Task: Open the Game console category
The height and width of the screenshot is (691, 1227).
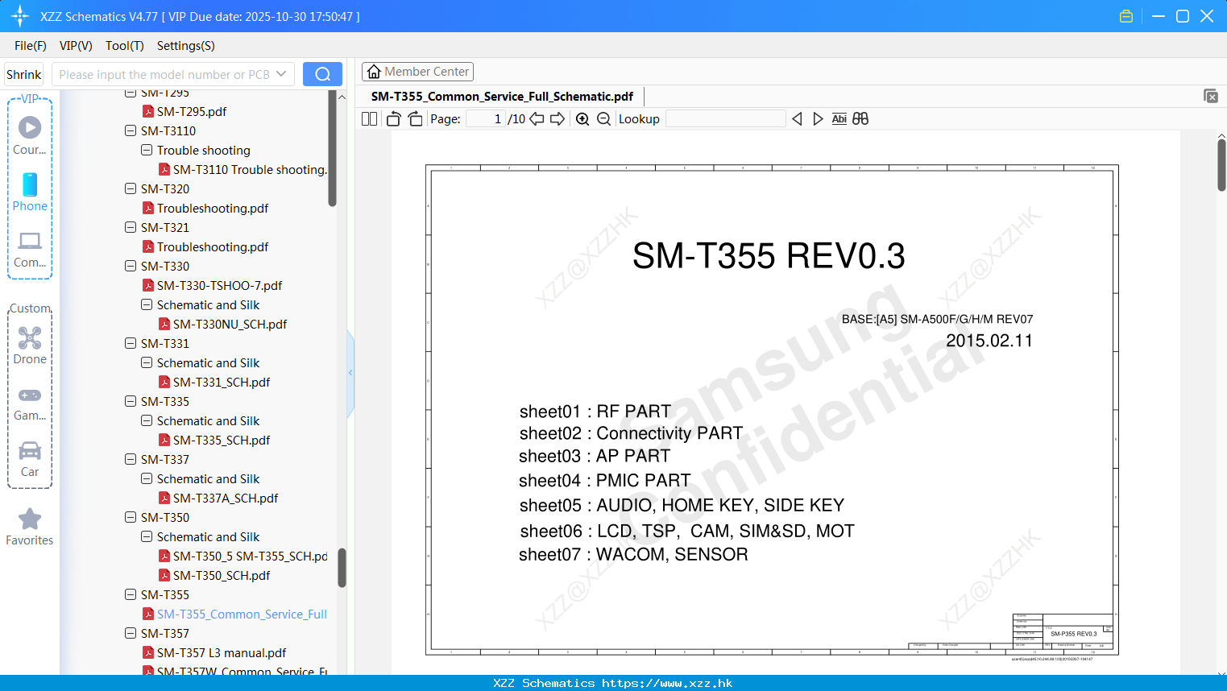Action: pyautogui.click(x=30, y=403)
